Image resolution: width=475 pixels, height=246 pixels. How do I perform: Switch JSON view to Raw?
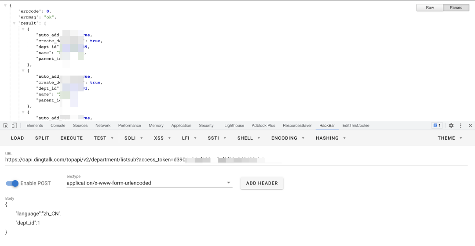coord(430,7)
